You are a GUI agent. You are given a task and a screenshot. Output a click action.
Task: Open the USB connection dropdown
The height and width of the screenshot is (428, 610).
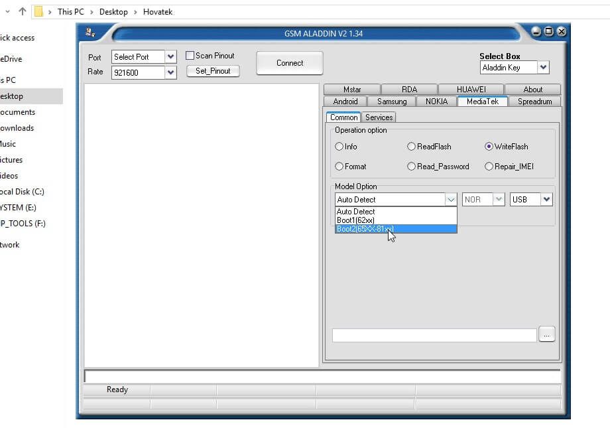(x=546, y=199)
